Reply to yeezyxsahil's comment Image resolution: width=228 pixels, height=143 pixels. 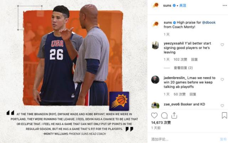coord(194,59)
